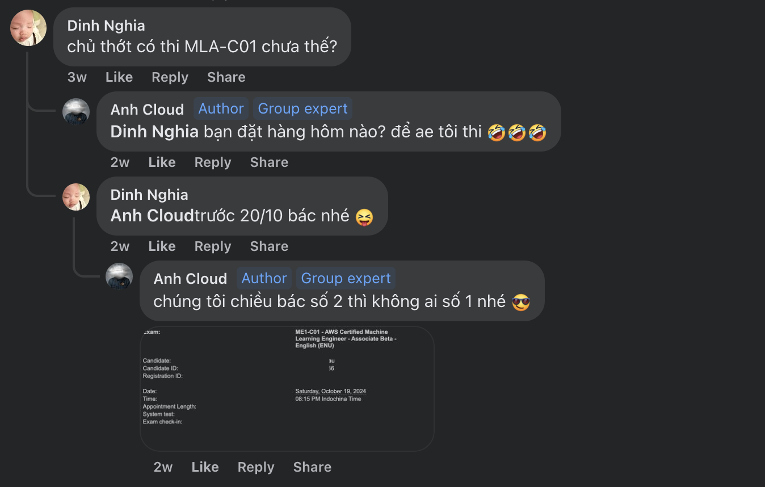
Task: Click Dinh Nghia's avatar beside the 'trước 20/10' reply
Action: 76,197
